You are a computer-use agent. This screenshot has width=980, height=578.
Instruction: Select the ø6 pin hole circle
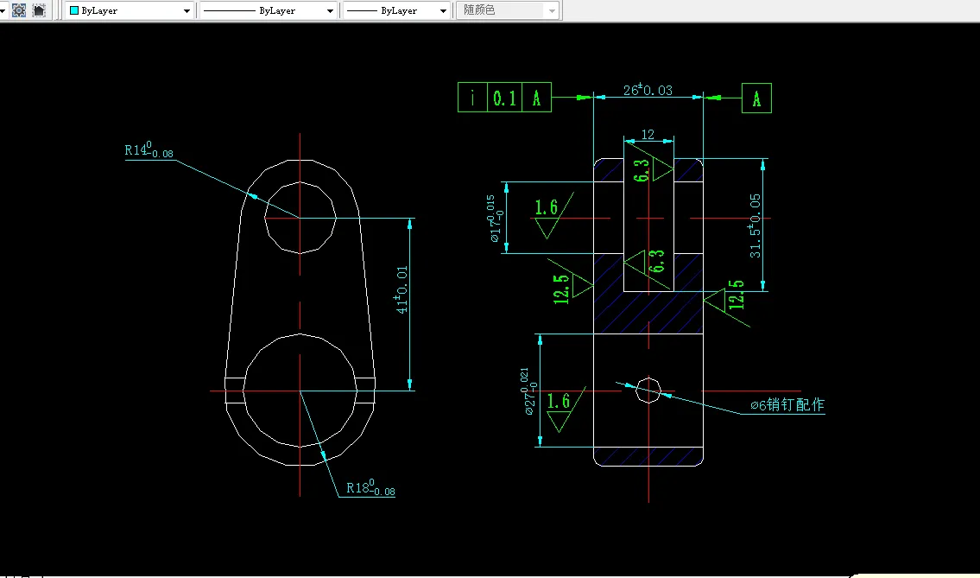(x=648, y=391)
